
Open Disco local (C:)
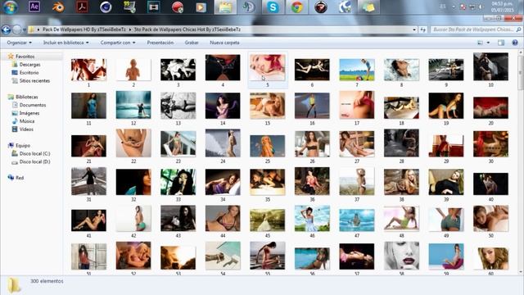point(34,153)
